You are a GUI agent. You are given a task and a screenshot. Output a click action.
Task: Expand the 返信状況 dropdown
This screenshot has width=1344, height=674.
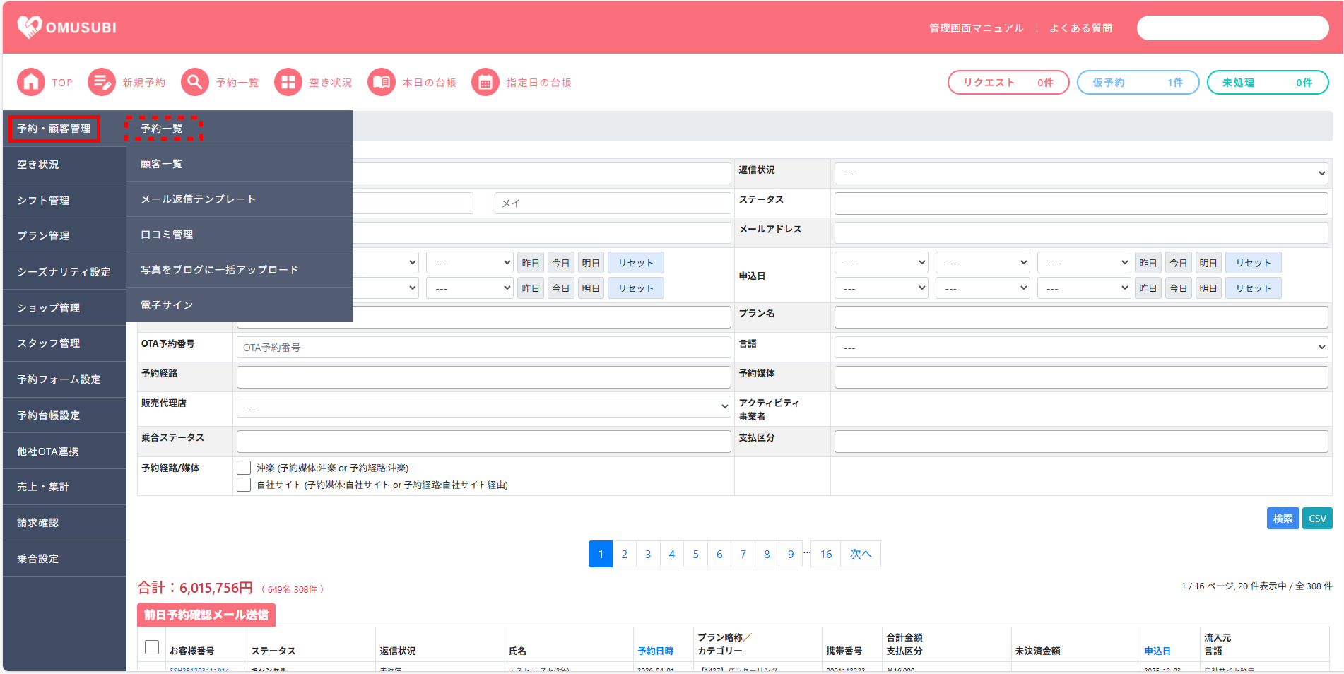coord(1080,174)
